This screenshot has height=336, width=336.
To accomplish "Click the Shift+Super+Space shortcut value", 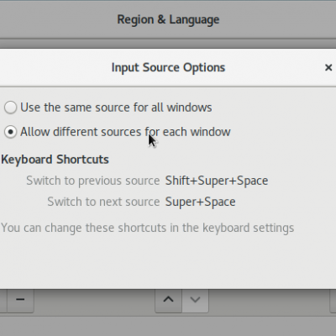I will point(217,181).
